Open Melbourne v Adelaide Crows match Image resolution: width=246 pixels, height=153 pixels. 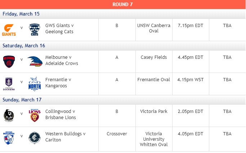click(x=62, y=60)
